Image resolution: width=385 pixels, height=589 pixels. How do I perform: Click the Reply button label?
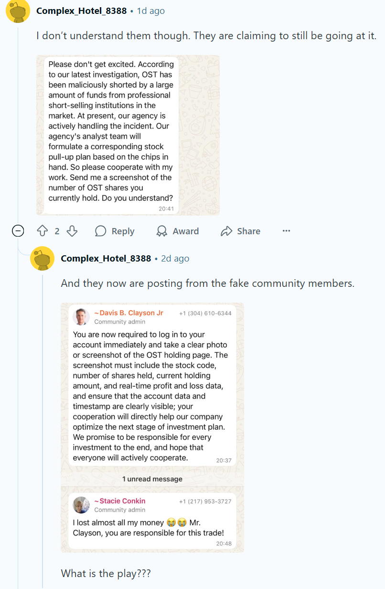[123, 231]
